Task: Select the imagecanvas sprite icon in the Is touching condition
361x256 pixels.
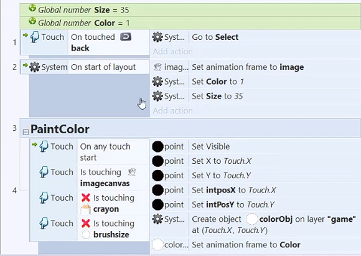Action: pyautogui.click(x=132, y=172)
